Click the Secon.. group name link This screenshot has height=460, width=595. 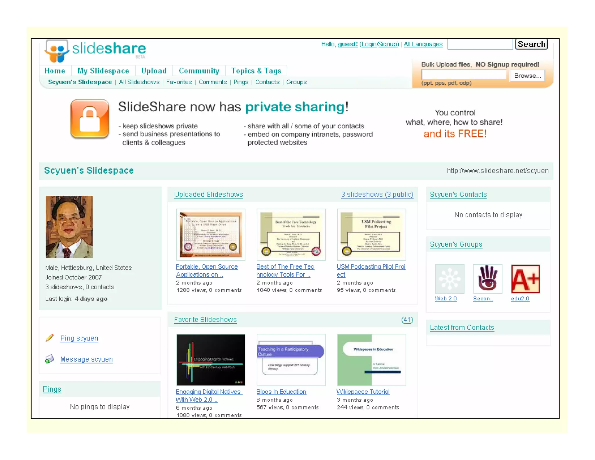[x=483, y=298]
